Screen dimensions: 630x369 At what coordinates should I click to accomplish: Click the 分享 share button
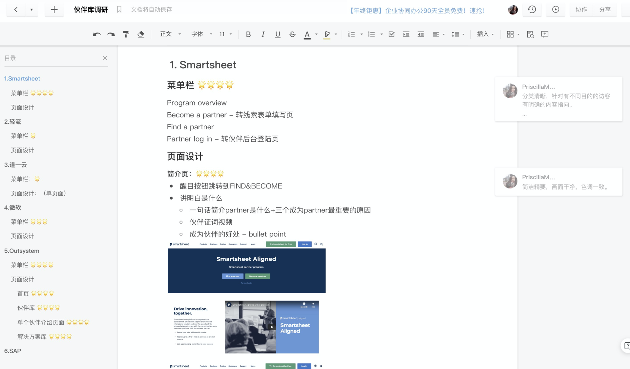coord(605,10)
